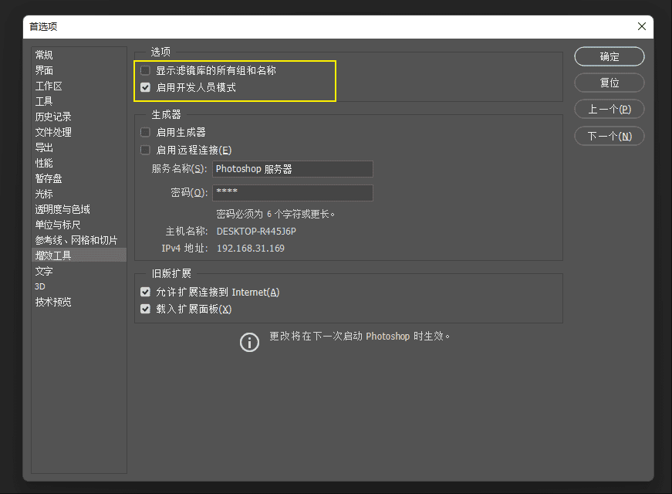
Task: Switch to 工作区 preferences
Action: pos(79,86)
